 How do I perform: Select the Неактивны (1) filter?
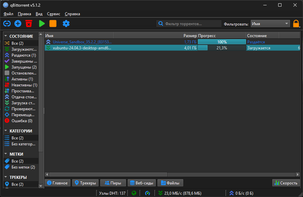(21, 85)
